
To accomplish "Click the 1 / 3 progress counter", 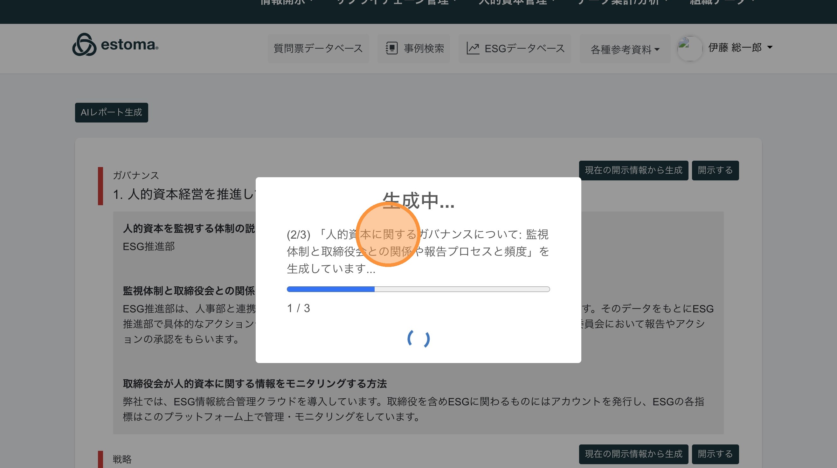I will (x=298, y=308).
